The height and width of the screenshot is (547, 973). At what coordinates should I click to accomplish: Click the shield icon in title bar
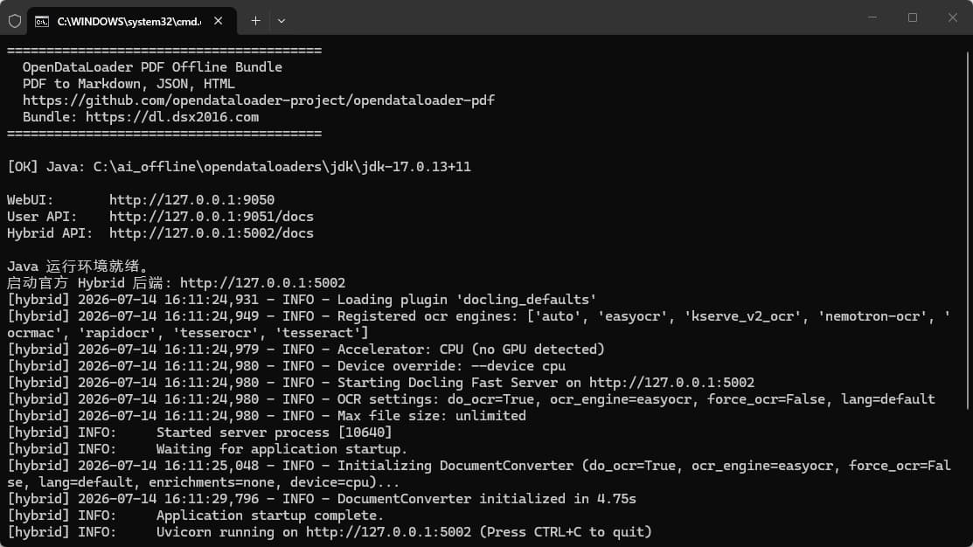(15, 21)
